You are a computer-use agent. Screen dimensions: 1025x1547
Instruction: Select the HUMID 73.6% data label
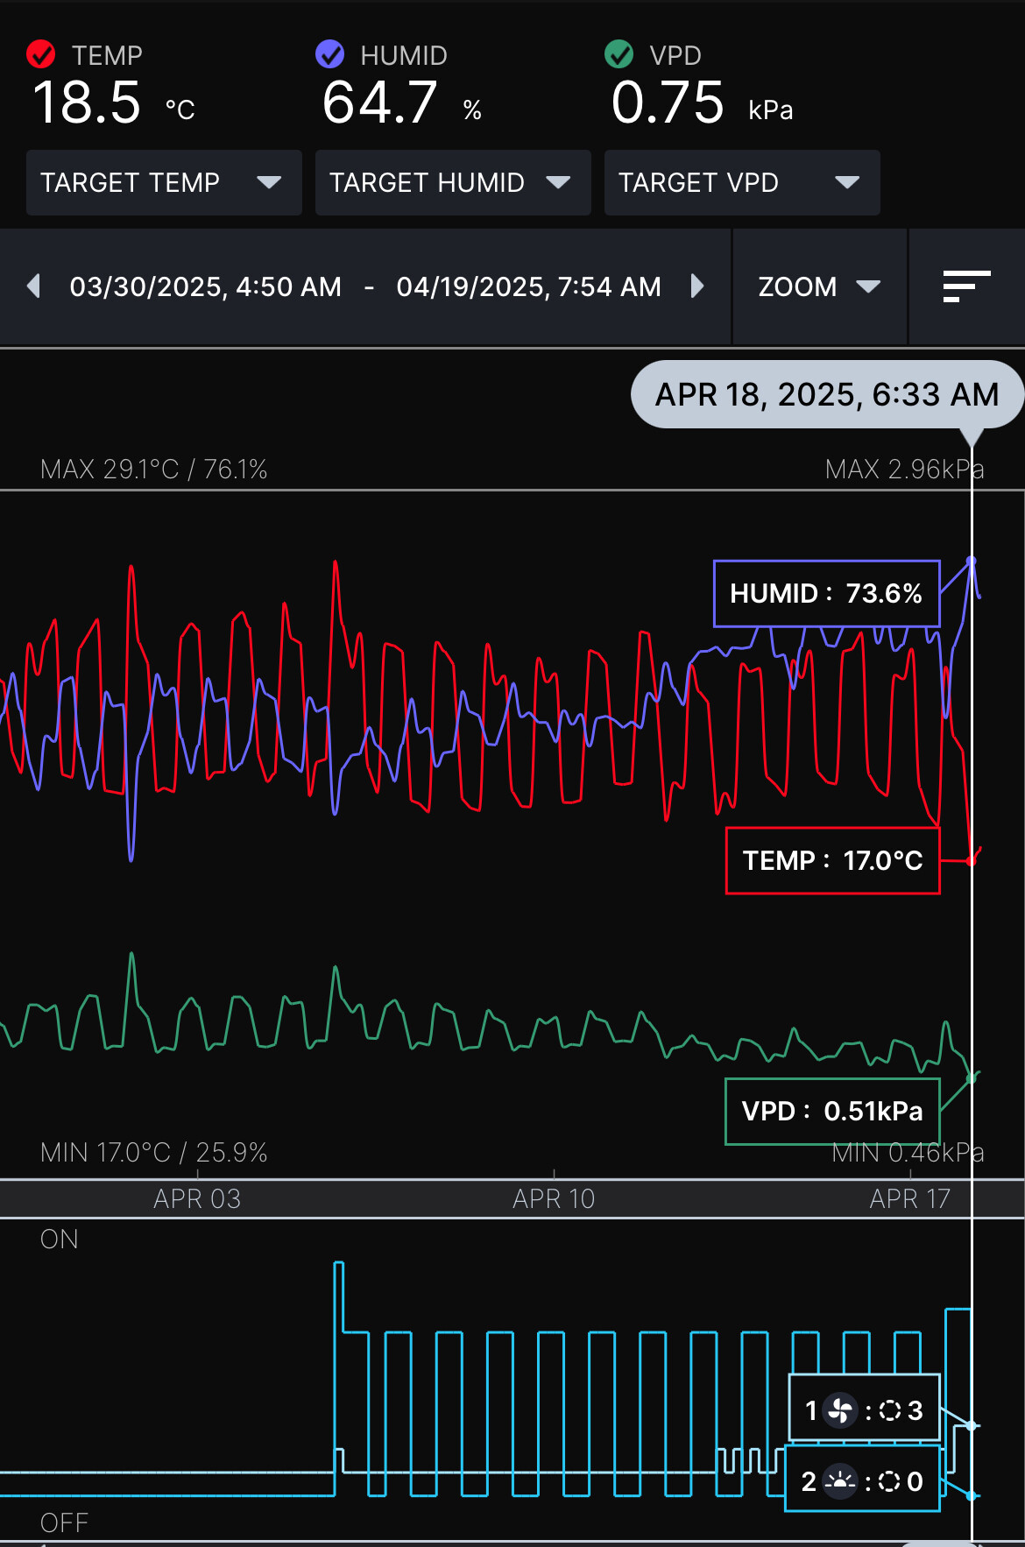[x=826, y=594]
